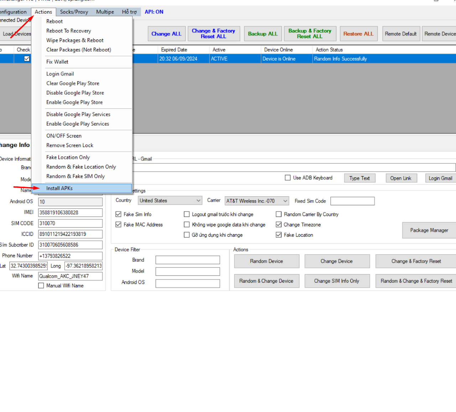
Task: Uncheck the Change Timezone checkbox
Action: [x=279, y=225]
